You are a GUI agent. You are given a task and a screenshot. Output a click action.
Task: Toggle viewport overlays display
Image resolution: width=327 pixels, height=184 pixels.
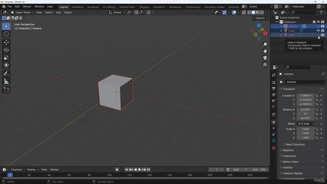pyautogui.click(x=234, y=12)
